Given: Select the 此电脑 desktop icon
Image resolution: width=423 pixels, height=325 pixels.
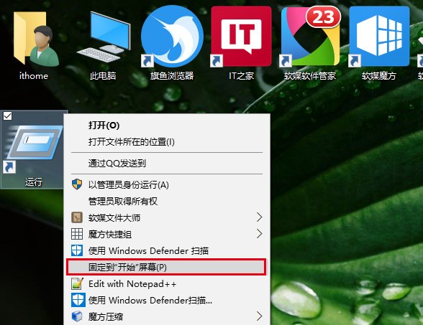Looking at the screenshot, I should (104, 37).
